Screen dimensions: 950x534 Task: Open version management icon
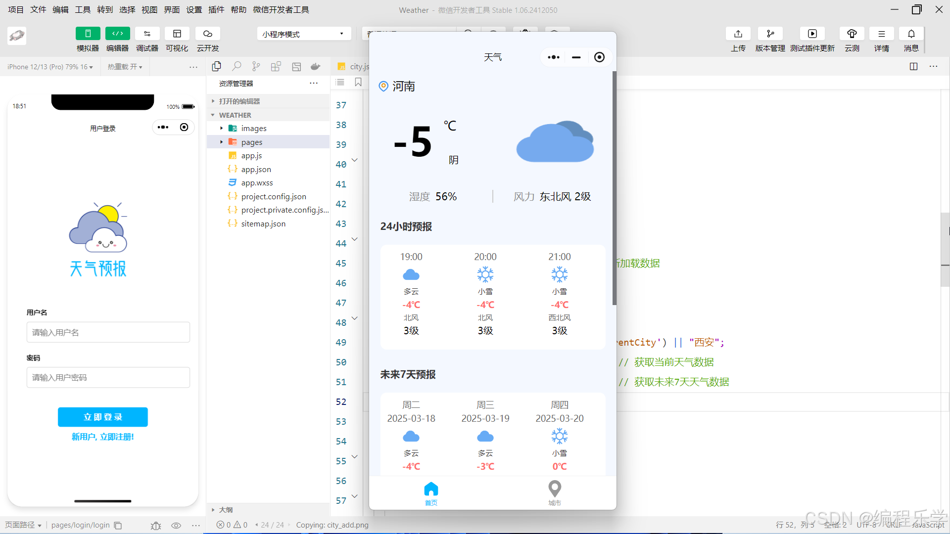[x=770, y=34]
